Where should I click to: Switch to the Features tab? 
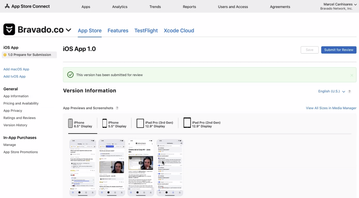118,30
